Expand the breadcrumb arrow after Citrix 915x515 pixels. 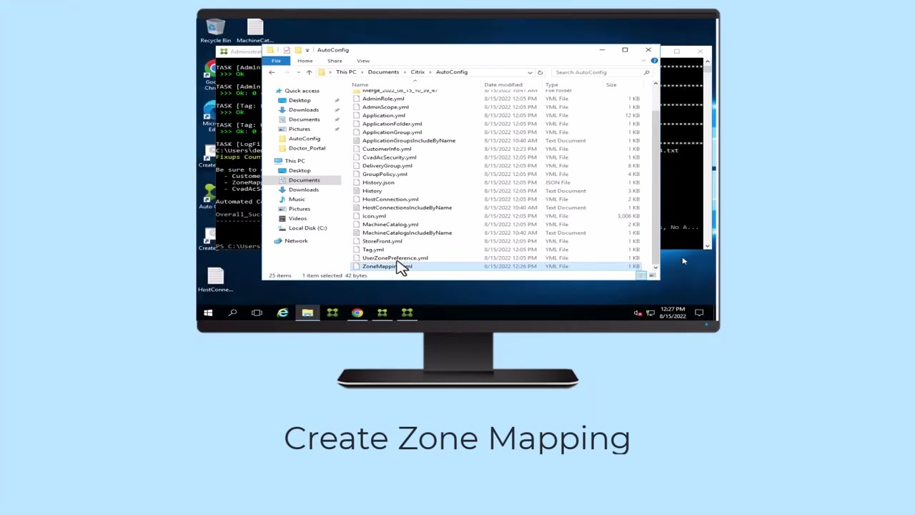[430, 72]
